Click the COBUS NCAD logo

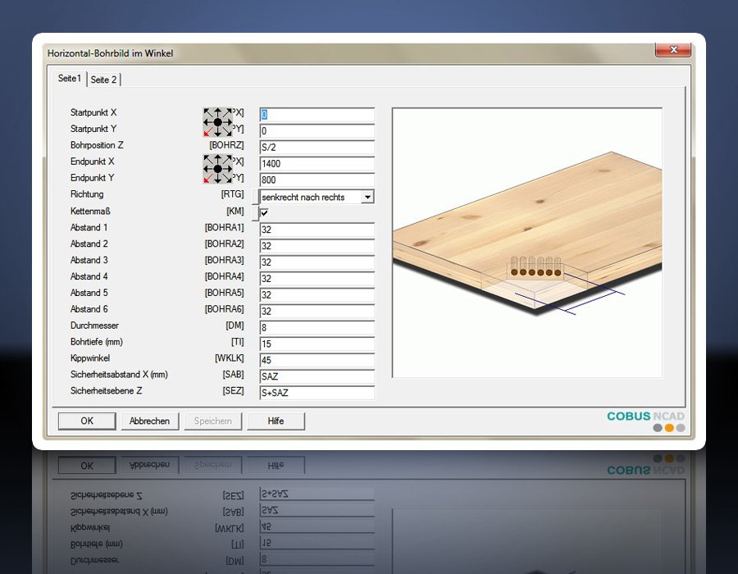click(x=645, y=421)
